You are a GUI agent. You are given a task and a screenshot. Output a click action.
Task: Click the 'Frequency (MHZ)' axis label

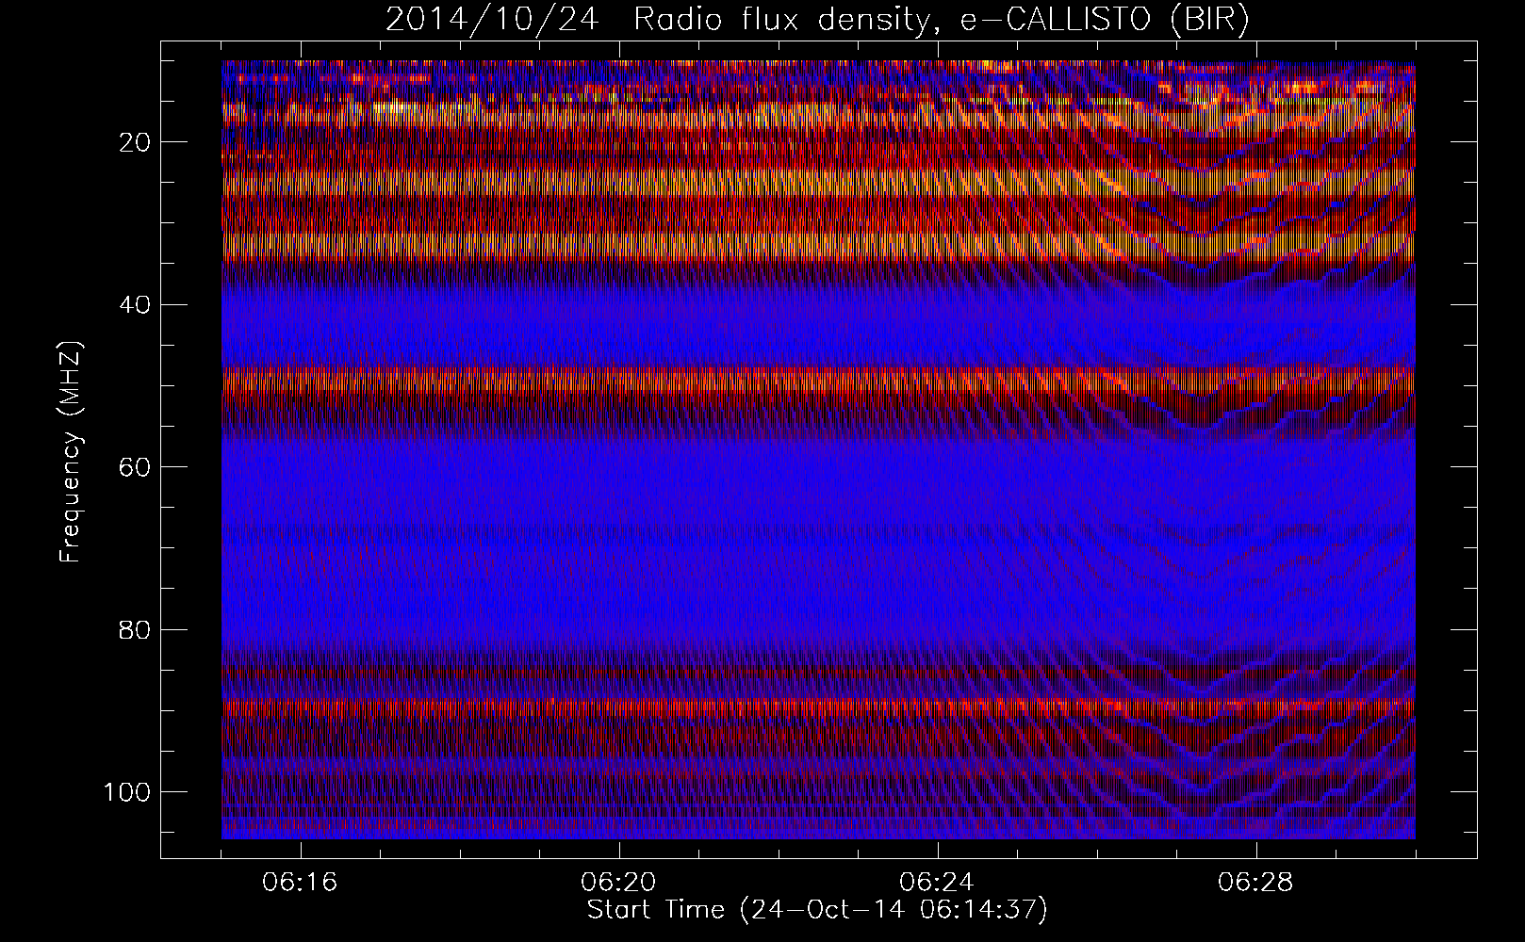click(71, 451)
